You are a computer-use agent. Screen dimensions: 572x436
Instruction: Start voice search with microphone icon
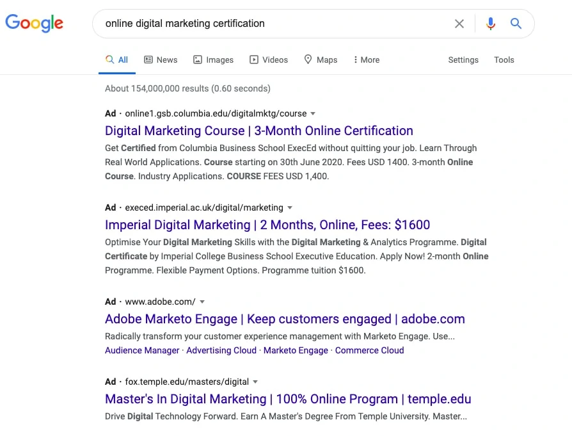pos(491,24)
